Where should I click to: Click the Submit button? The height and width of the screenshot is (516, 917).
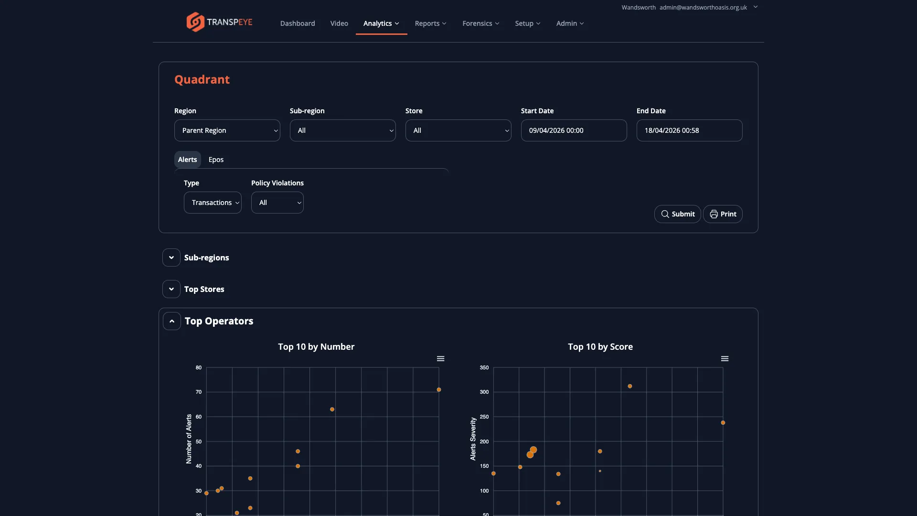point(677,214)
